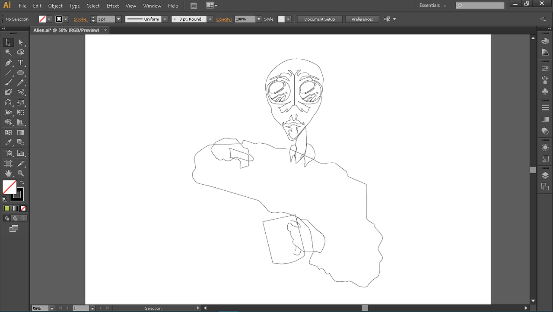Switch to Draw Behind mode
Image resolution: width=553 pixels, height=312 pixels.
[x=15, y=218]
